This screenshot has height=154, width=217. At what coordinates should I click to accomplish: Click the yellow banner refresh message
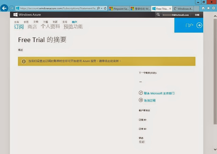(75, 61)
